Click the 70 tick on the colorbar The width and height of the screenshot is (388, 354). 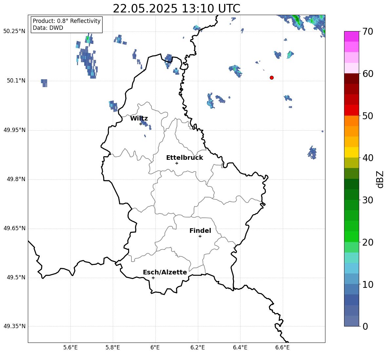(368, 31)
